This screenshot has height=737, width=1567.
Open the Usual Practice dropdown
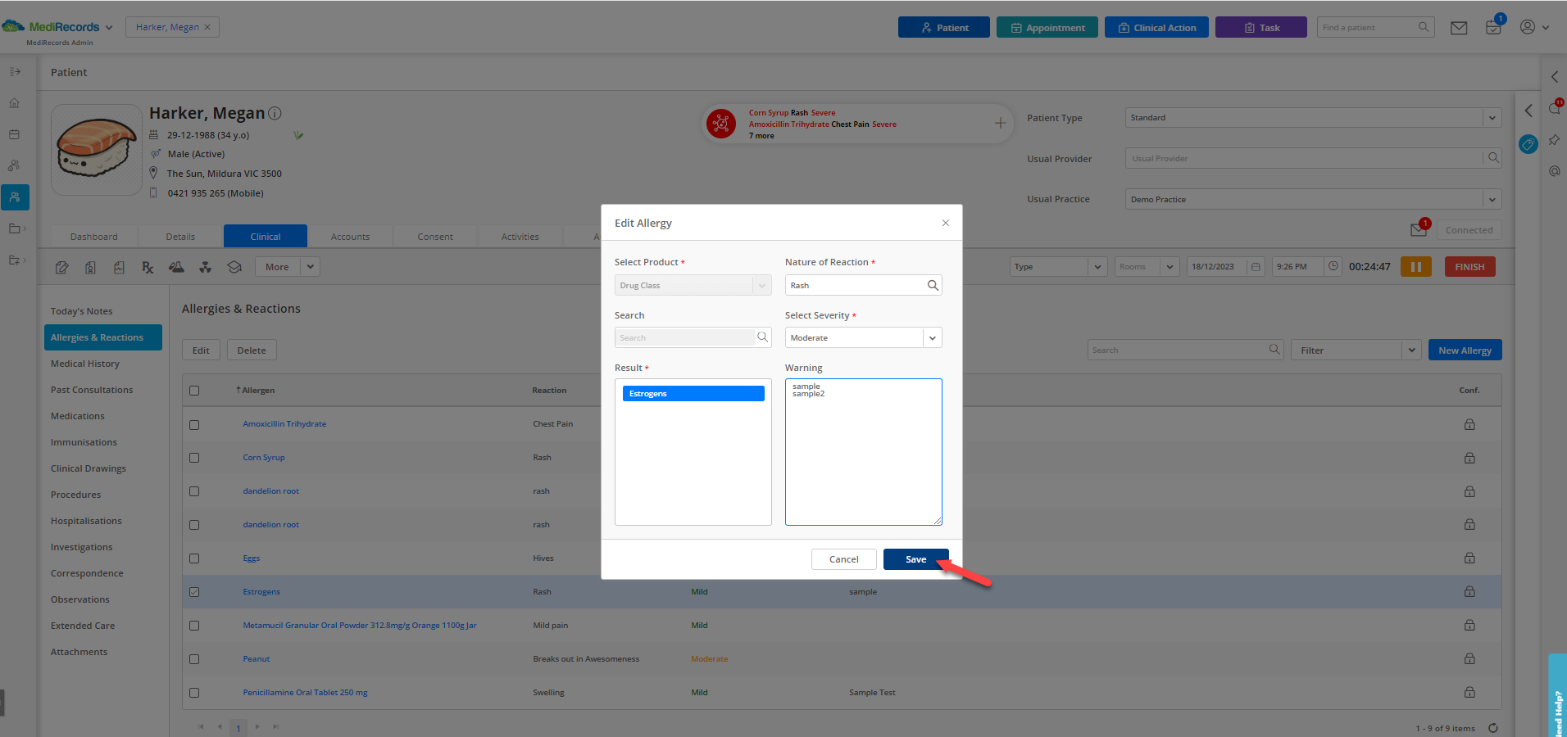[x=1313, y=199]
